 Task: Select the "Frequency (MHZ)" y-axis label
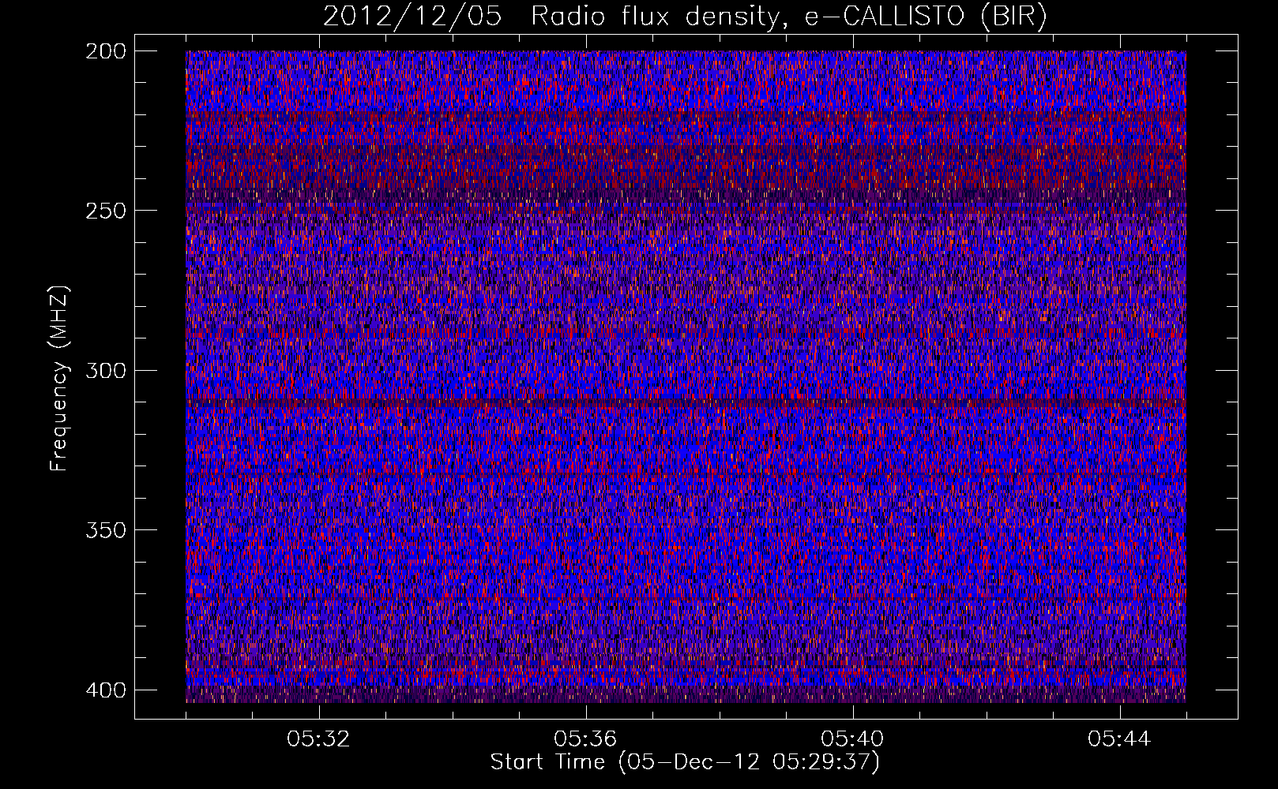click(x=59, y=378)
